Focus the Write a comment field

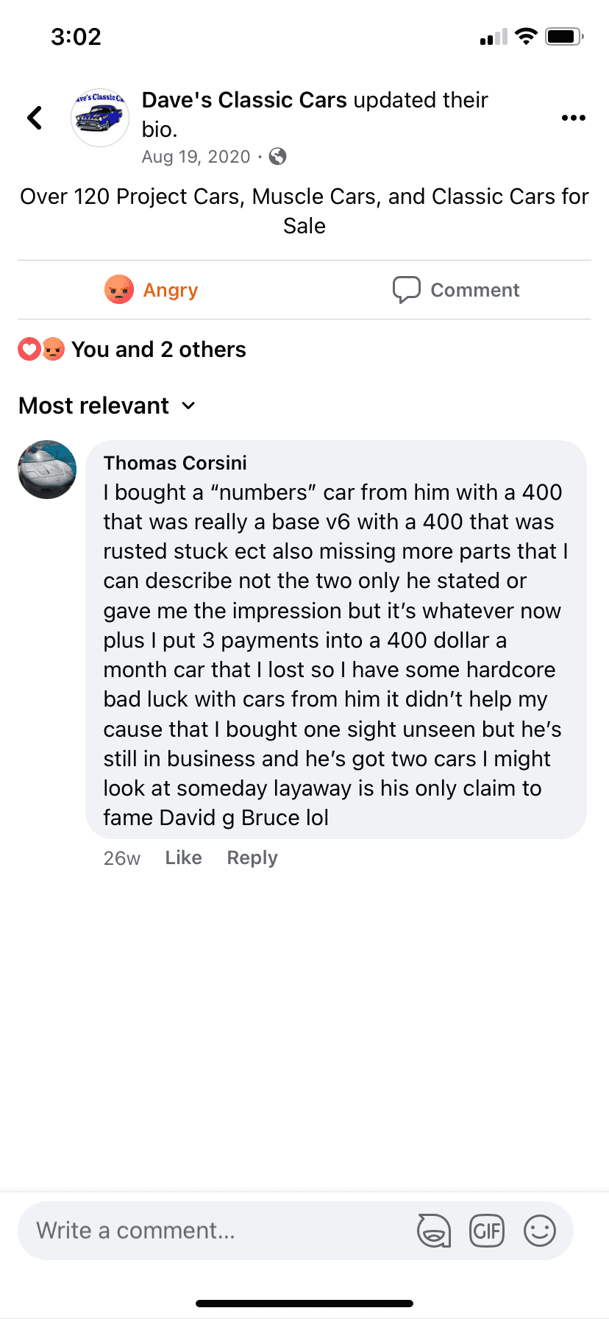pyautogui.click(x=213, y=1231)
